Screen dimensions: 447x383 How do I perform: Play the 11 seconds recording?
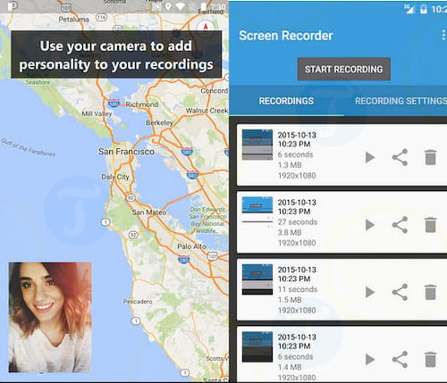(370, 292)
